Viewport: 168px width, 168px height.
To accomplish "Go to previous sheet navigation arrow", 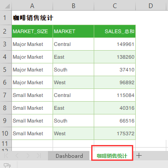I will click(x=17, y=156).
